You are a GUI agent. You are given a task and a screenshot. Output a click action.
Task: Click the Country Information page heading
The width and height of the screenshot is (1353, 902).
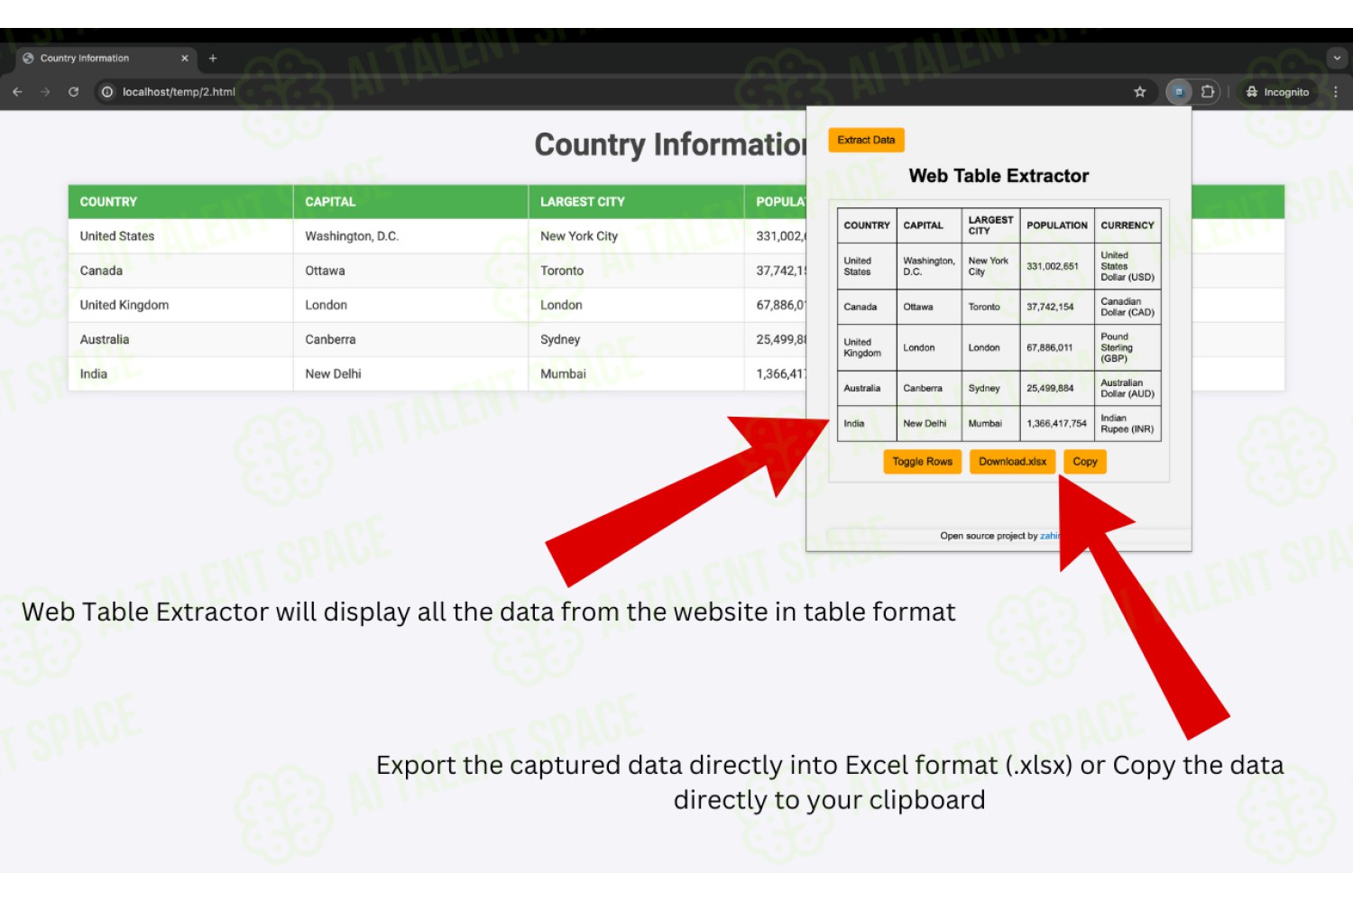671,144
